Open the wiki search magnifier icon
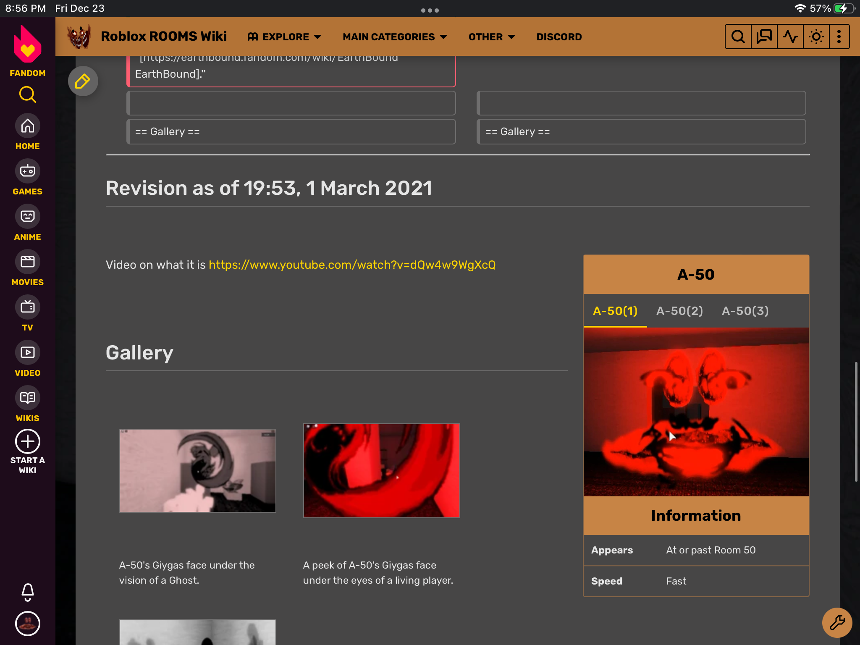 tap(738, 37)
